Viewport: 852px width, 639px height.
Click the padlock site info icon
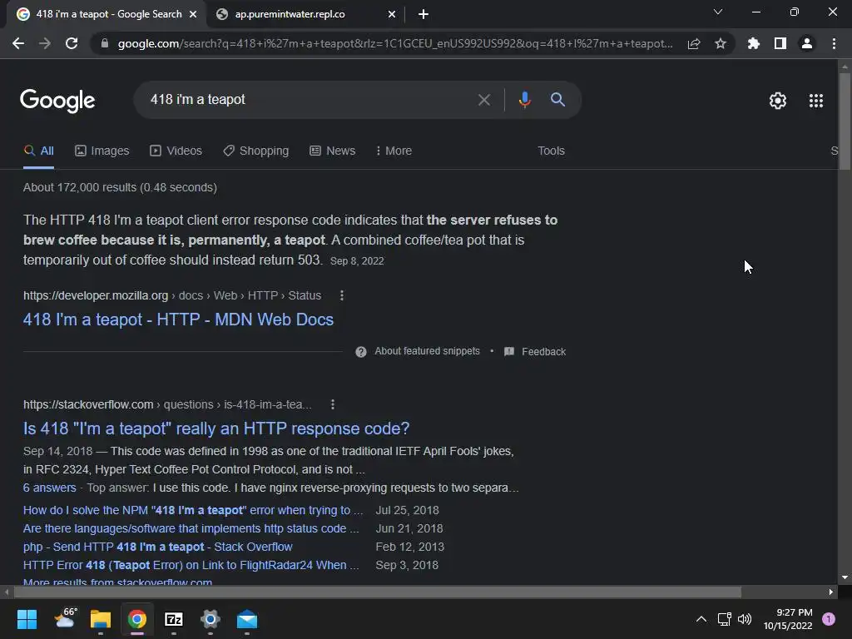(105, 43)
